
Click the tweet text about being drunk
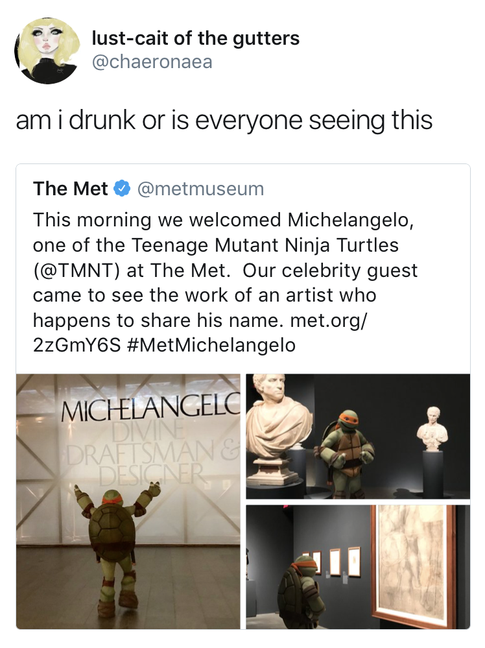[x=224, y=121]
